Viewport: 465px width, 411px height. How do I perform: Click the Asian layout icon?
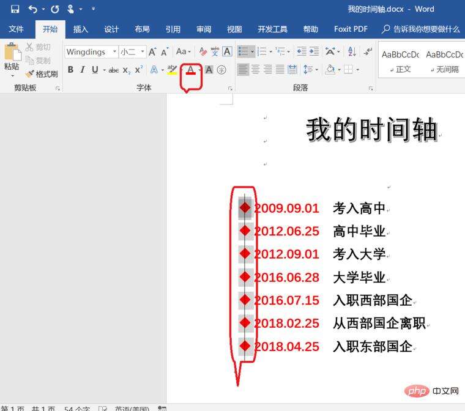tap(330, 51)
